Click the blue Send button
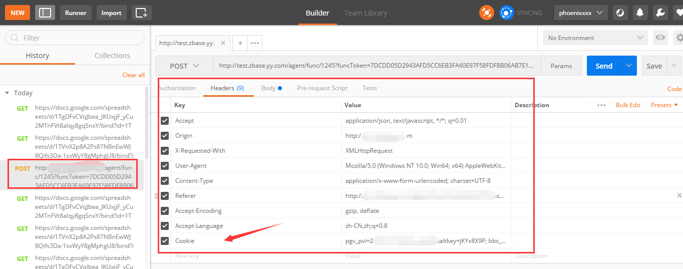Image resolution: width=683 pixels, height=269 pixels. (604, 66)
